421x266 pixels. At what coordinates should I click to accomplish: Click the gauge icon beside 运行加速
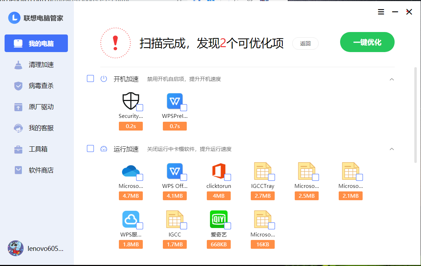pos(104,149)
